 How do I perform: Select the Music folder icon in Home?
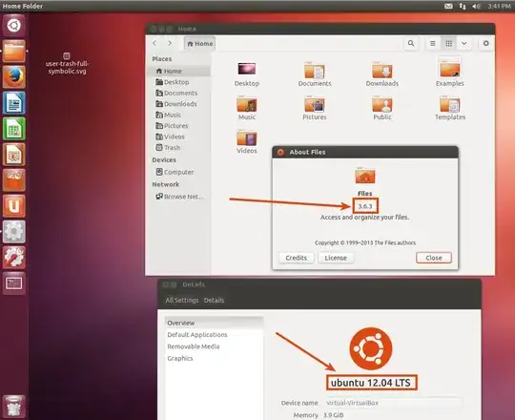pyautogui.click(x=247, y=108)
